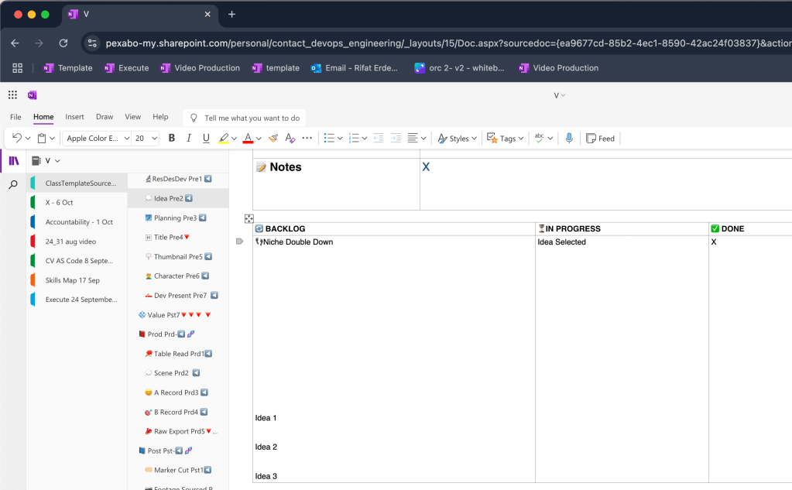The height and width of the screenshot is (490, 792).
Task: Open the Tags dropdown
Action: pos(505,139)
